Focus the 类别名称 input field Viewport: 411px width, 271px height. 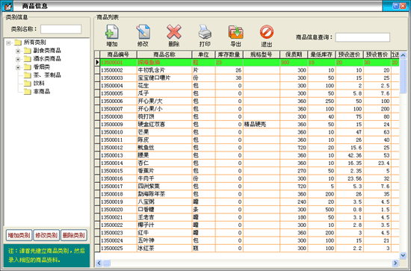[x=61, y=29]
